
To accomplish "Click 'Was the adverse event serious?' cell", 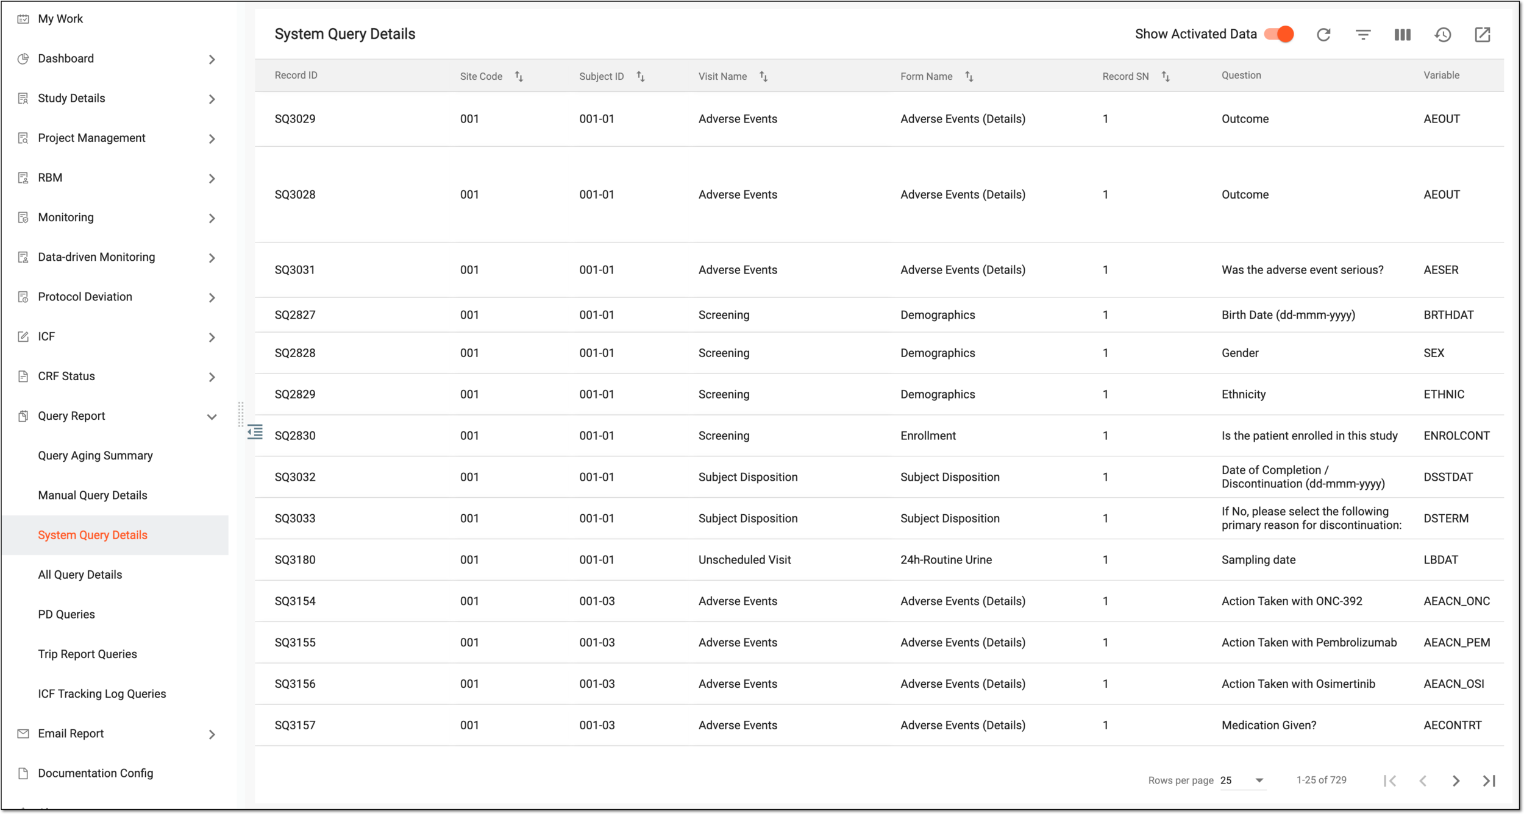I will [x=1302, y=270].
